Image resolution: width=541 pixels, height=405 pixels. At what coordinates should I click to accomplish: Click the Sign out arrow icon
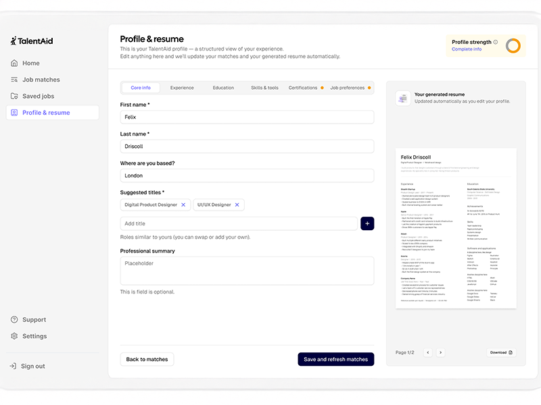13,366
